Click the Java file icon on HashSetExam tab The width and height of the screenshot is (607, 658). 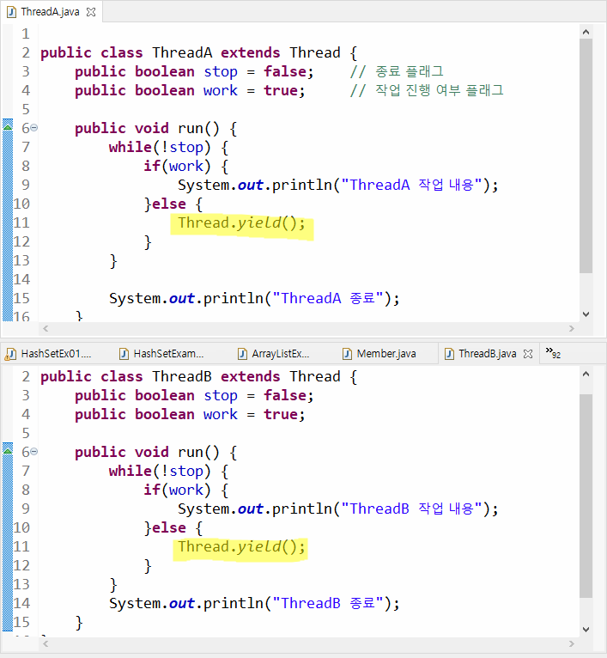124,354
